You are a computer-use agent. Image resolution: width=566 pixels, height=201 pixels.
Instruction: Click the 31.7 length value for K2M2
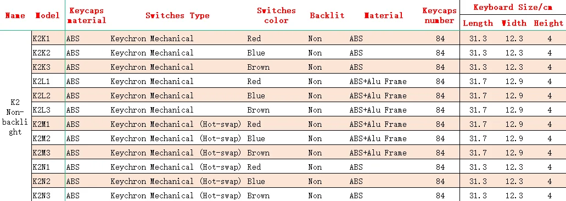tap(478, 138)
